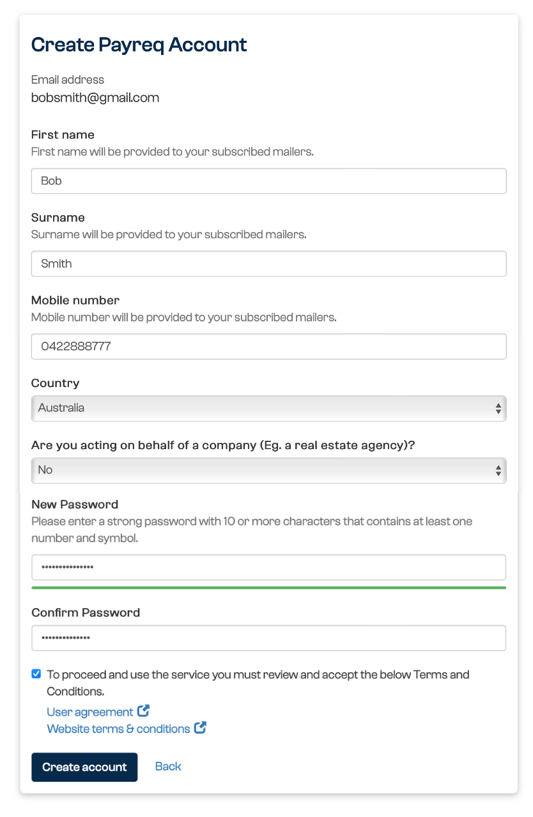This screenshot has height=817, width=533.
Task: Select the Mobile number input field
Action: tap(268, 346)
